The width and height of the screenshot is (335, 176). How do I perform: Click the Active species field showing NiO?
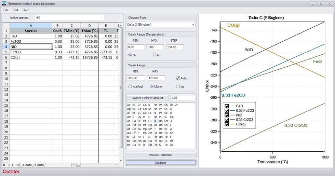[69, 18]
